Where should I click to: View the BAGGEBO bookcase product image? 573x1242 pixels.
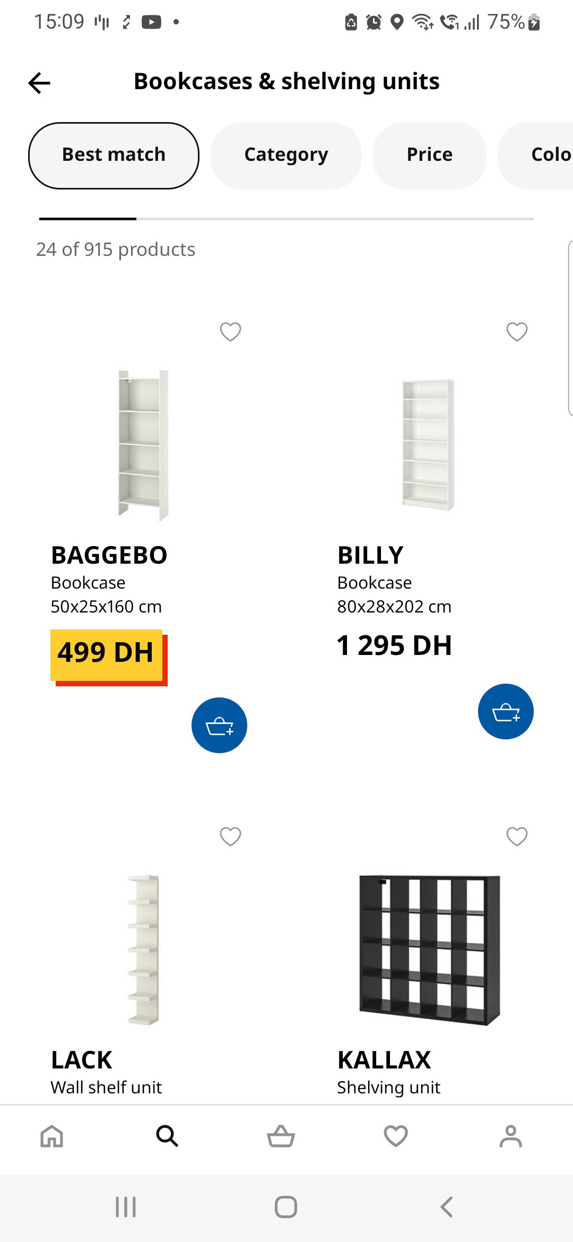click(143, 445)
